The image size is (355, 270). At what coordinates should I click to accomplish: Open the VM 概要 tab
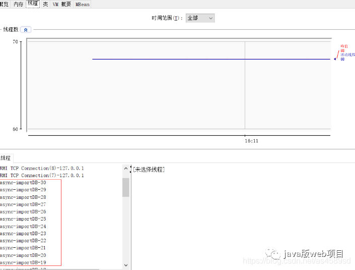(61, 4)
